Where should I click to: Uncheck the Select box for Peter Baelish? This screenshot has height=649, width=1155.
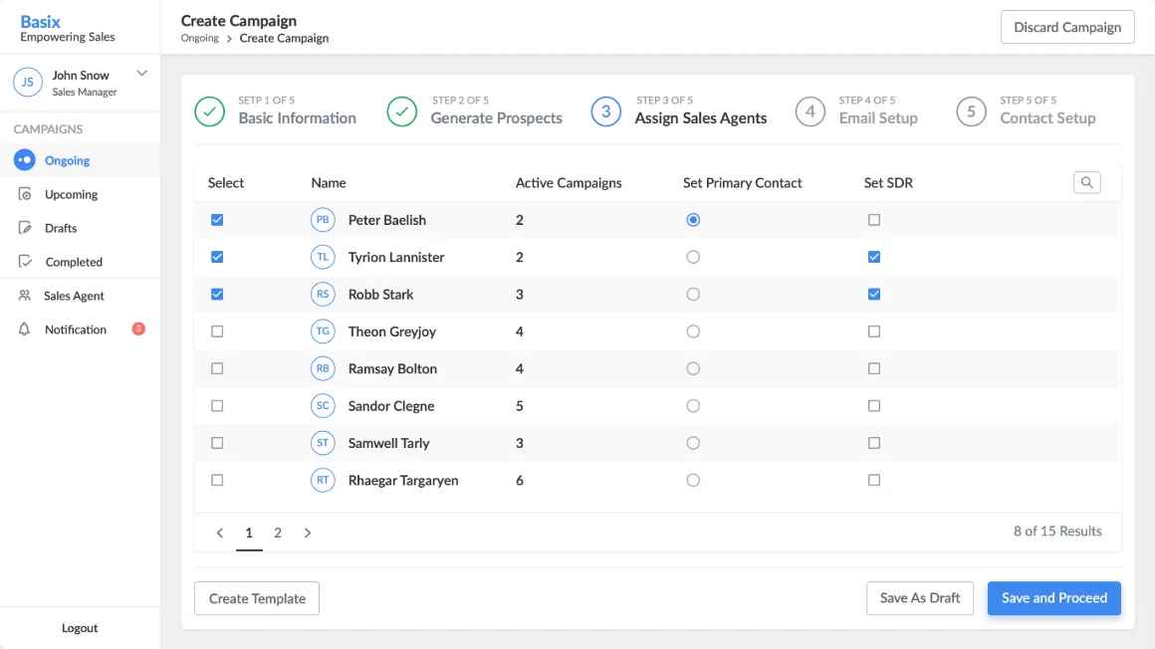tap(217, 220)
